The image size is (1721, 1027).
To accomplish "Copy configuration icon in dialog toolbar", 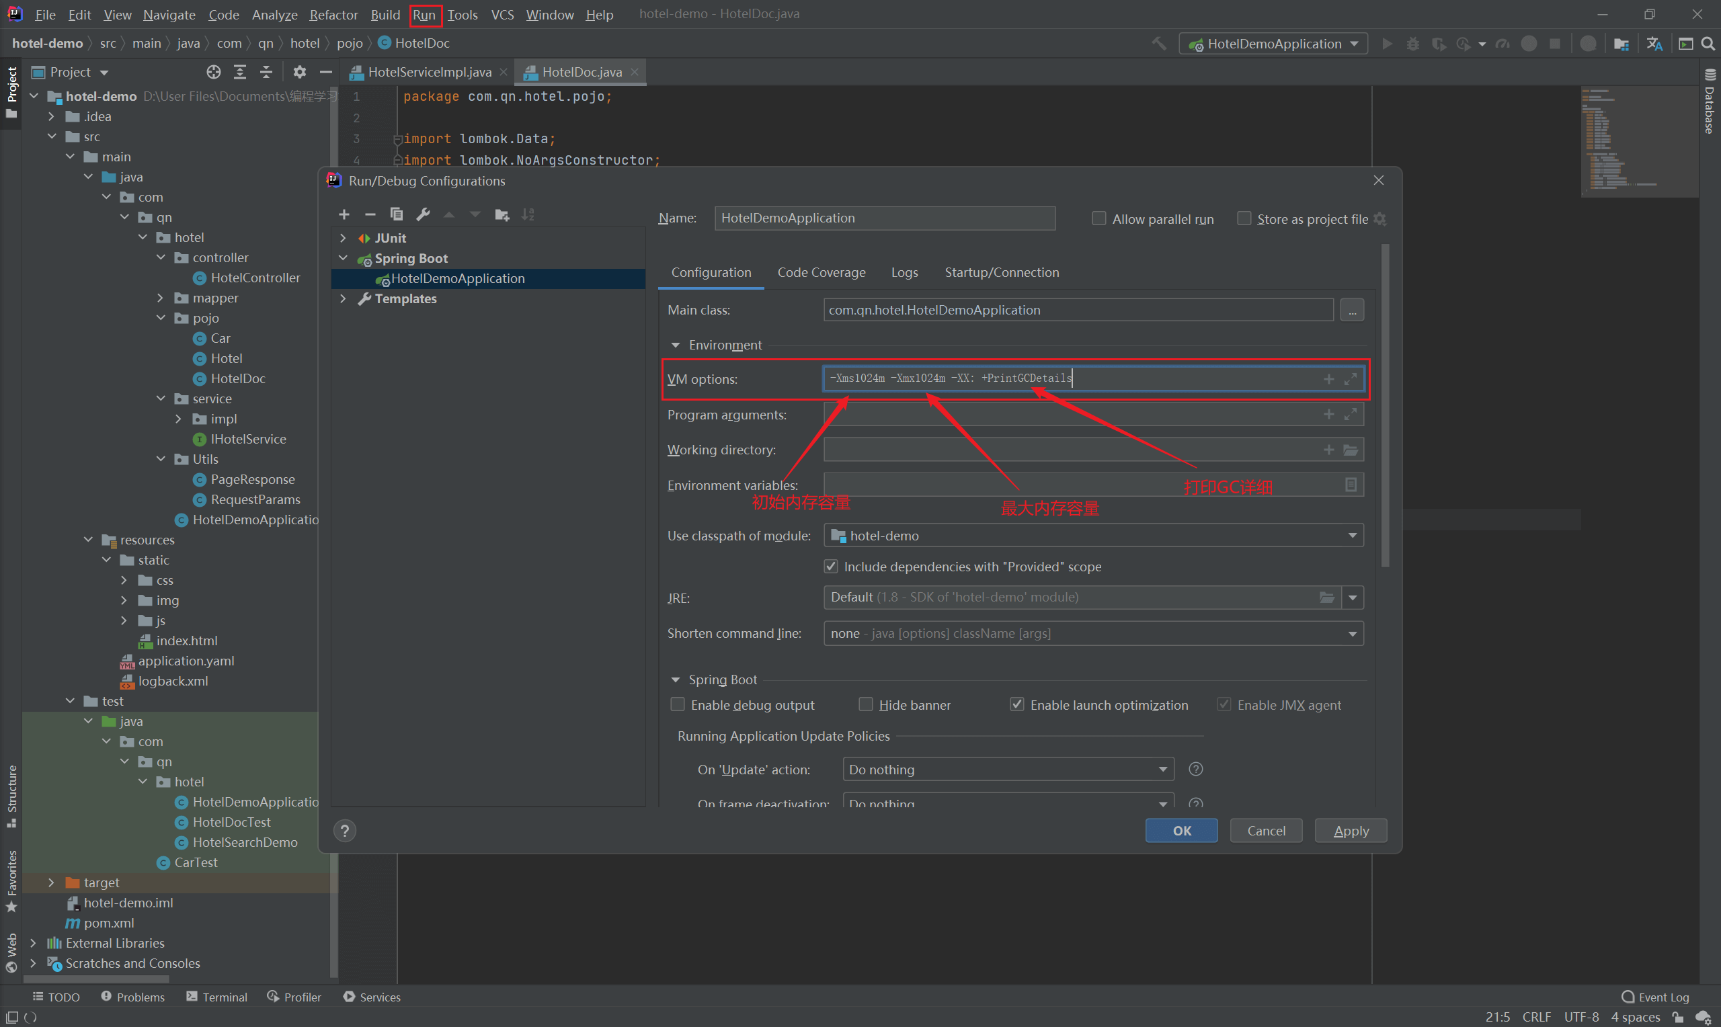I will [397, 214].
